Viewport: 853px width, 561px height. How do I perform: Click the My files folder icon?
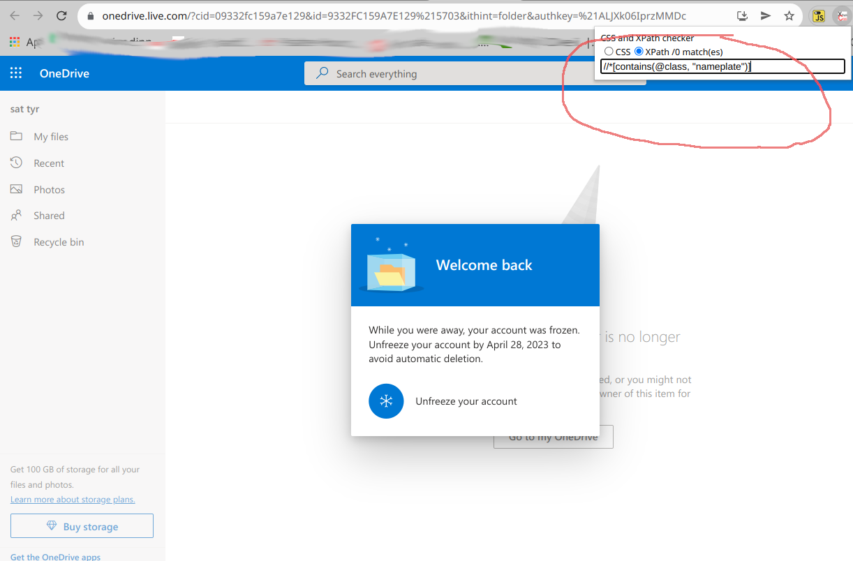[16, 136]
